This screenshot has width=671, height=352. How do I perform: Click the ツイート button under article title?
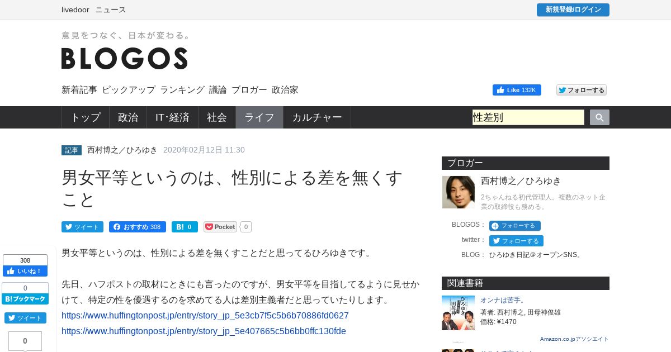tap(82, 227)
